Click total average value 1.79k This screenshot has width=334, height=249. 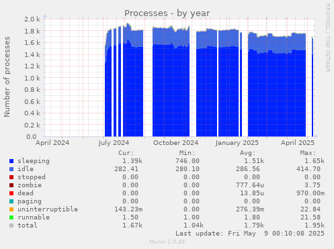(x=254, y=226)
